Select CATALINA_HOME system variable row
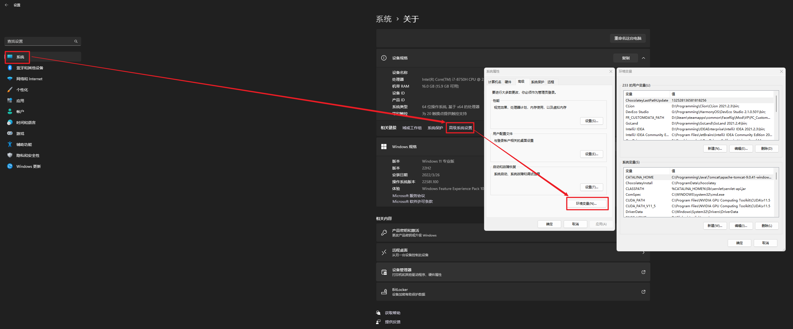Image resolution: width=793 pixels, height=329 pixels. [x=698, y=177]
